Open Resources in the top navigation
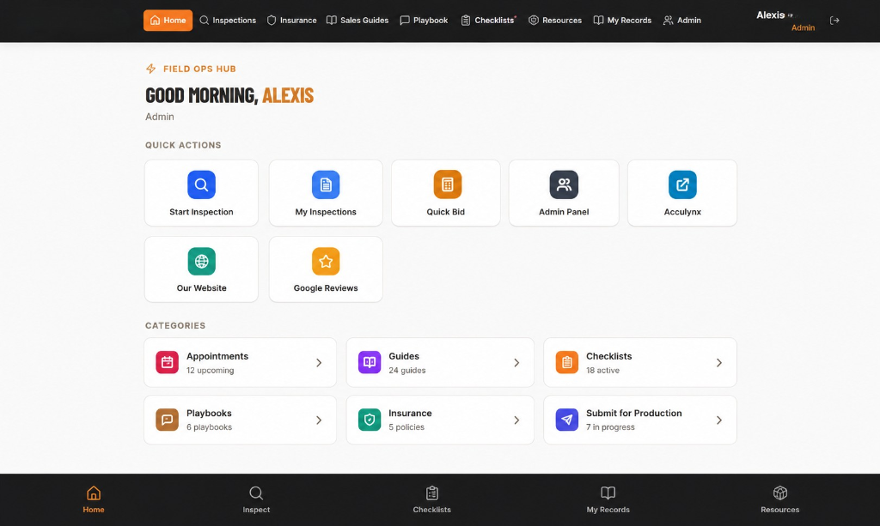Screen dimensions: 880x526 (555, 21)
